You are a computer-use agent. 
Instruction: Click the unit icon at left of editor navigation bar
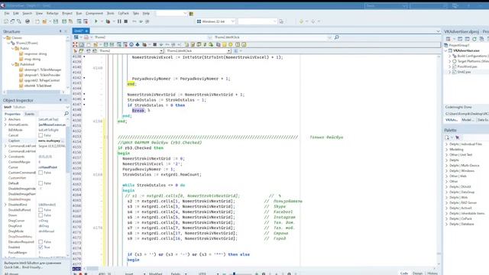click(x=76, y=37)
